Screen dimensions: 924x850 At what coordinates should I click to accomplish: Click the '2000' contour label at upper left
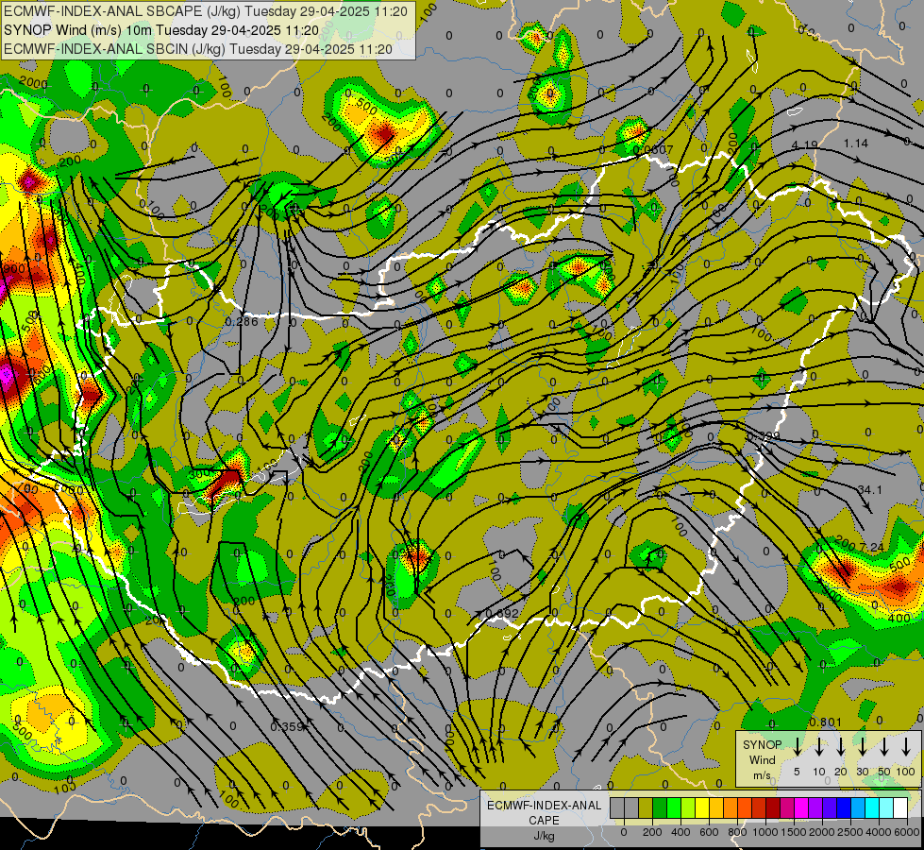click(33, 83)
